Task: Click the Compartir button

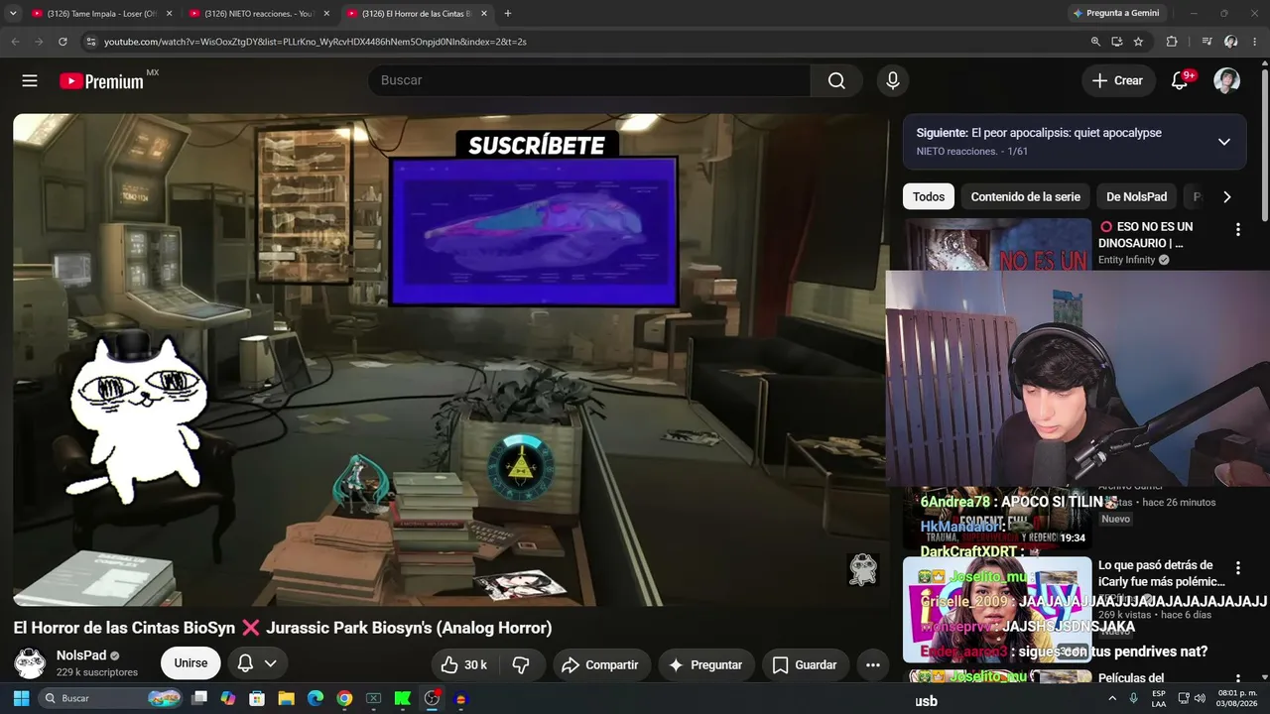Action: click(601, 664)
